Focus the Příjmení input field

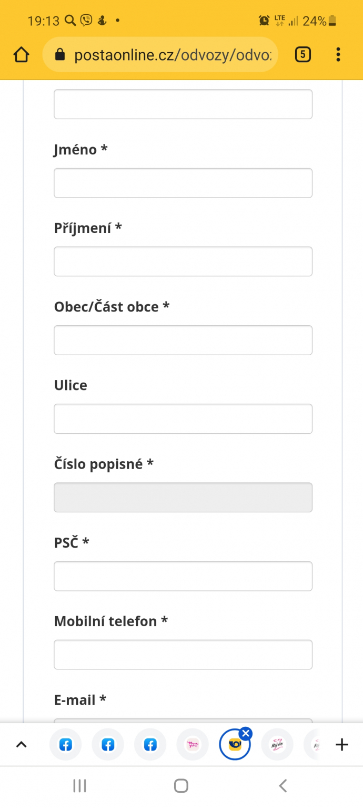pyautogui.click(x=183, y=261)
